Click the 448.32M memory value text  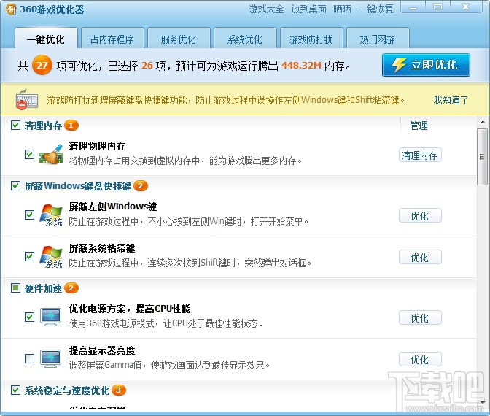[301, 66]
